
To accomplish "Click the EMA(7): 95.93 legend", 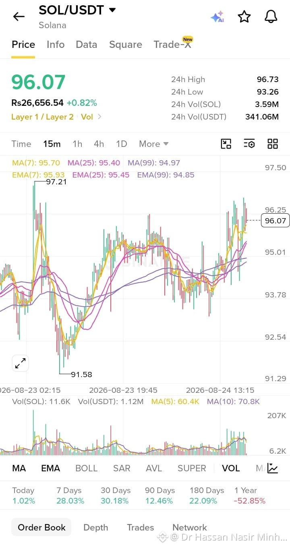I will tap(38, 175).
